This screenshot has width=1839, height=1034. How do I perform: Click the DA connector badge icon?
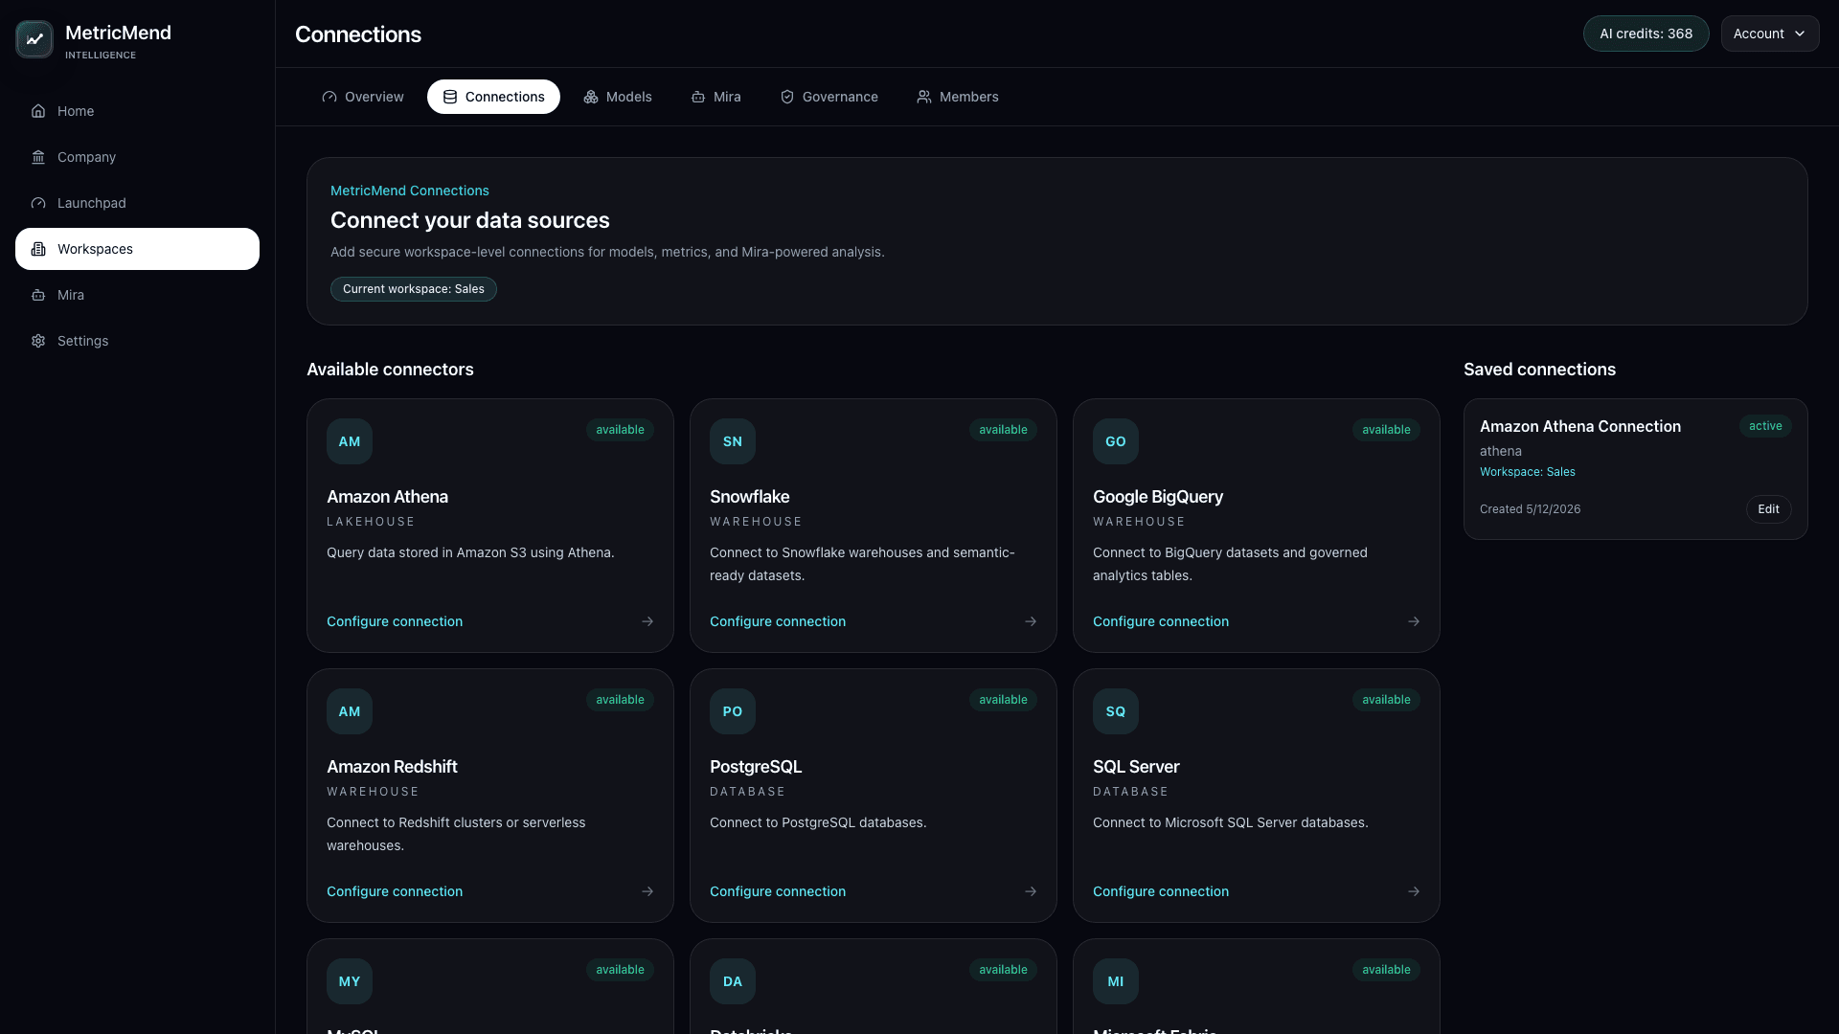[x=733, y=981]
